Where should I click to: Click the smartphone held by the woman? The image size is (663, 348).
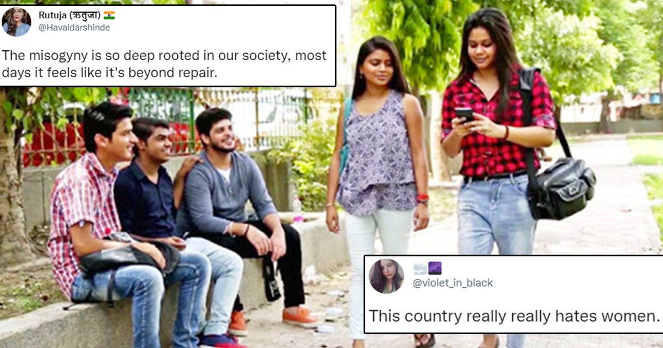[464, 114]
